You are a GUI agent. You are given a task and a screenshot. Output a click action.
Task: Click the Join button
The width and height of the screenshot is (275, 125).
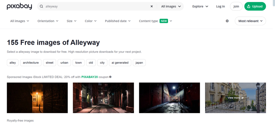[x=236, y=6]
